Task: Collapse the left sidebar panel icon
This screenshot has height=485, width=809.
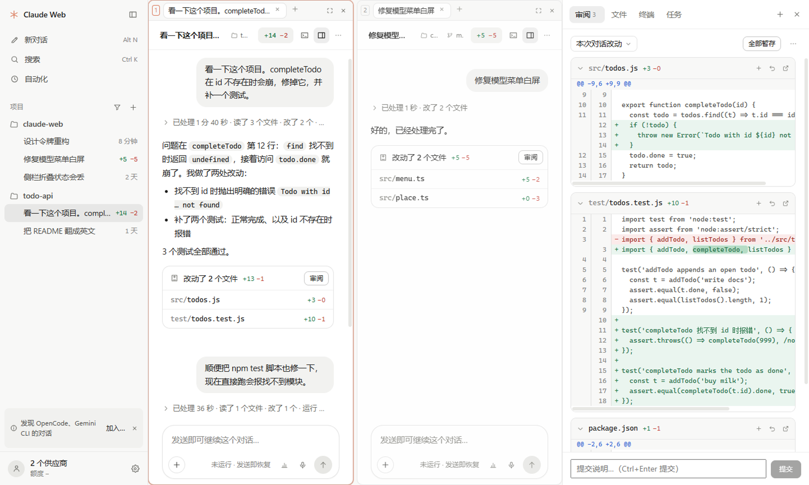Action: pyautogui.click(x=133, y=15)
